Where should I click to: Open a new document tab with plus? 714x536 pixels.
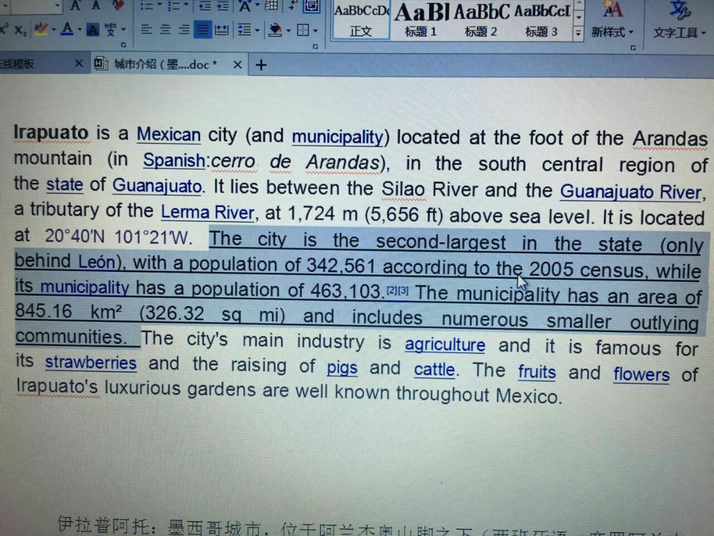coord(261,65)
